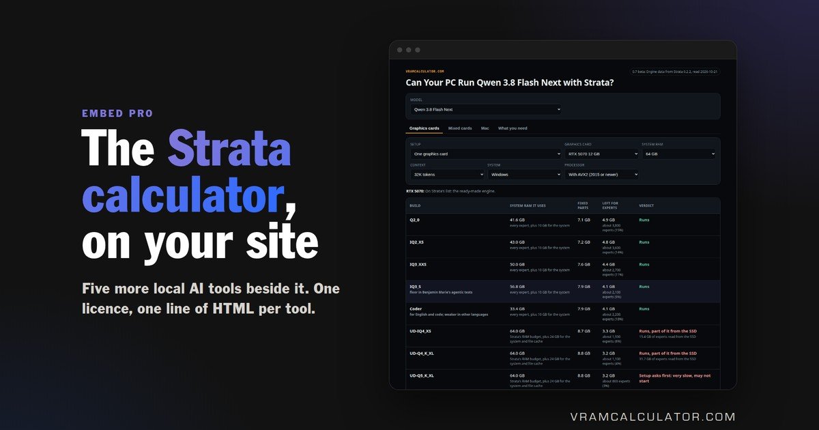
Task: Click the Runs verdict in the Q2_0 row
Action: pos(644,220)
